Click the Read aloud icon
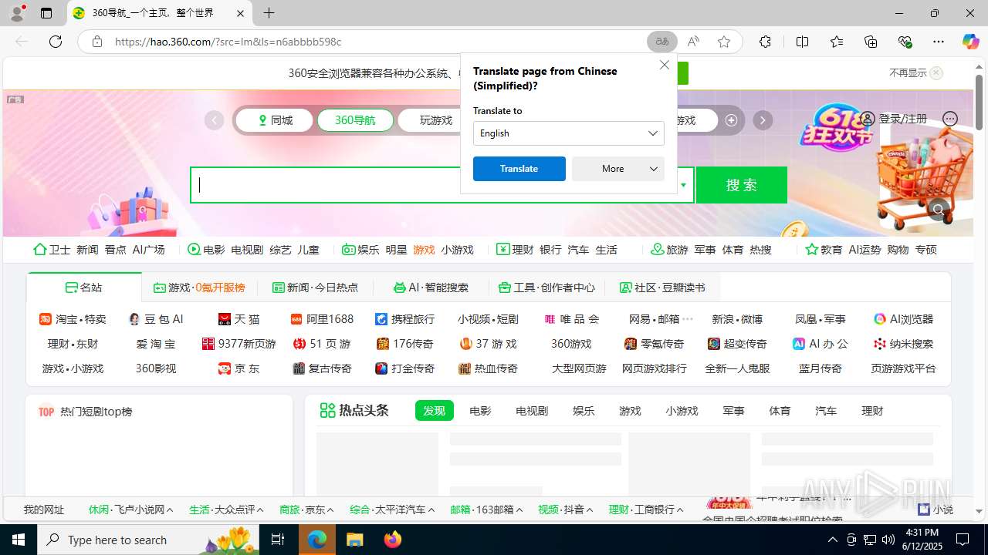The image size is (988, 555). (x=693, y=42)
